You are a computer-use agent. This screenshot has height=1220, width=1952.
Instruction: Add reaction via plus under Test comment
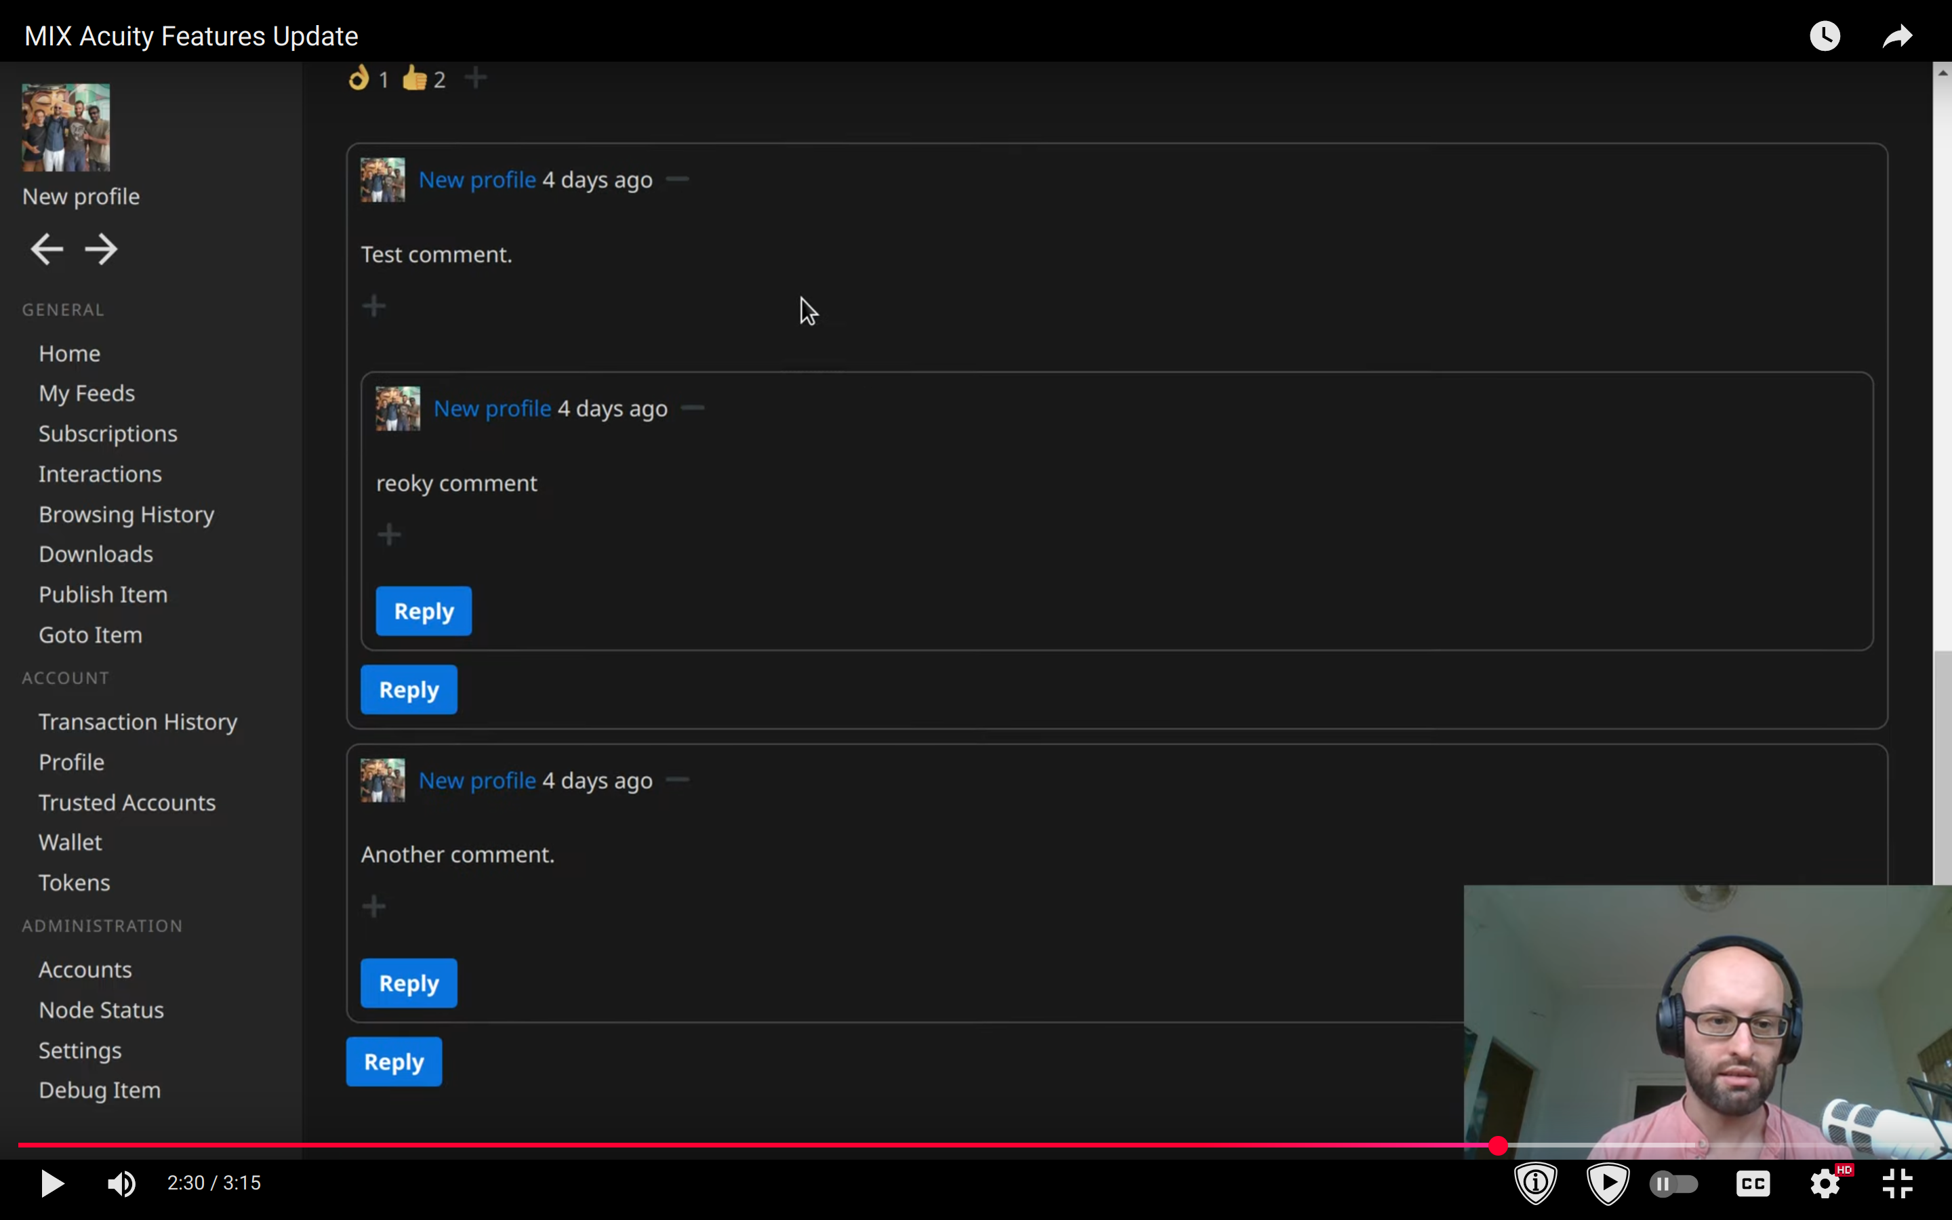coord(374,306)
